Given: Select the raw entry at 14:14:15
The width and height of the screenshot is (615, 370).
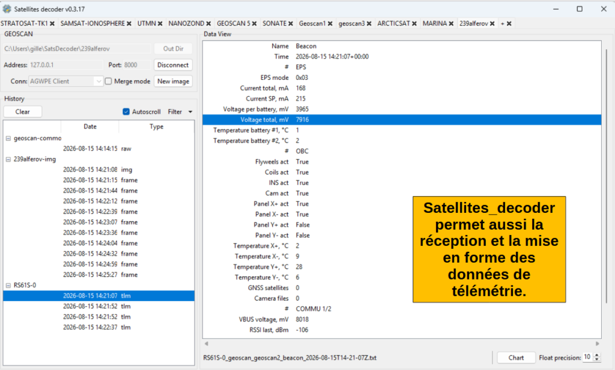Looking at the screenshot, I should (98, 149).
